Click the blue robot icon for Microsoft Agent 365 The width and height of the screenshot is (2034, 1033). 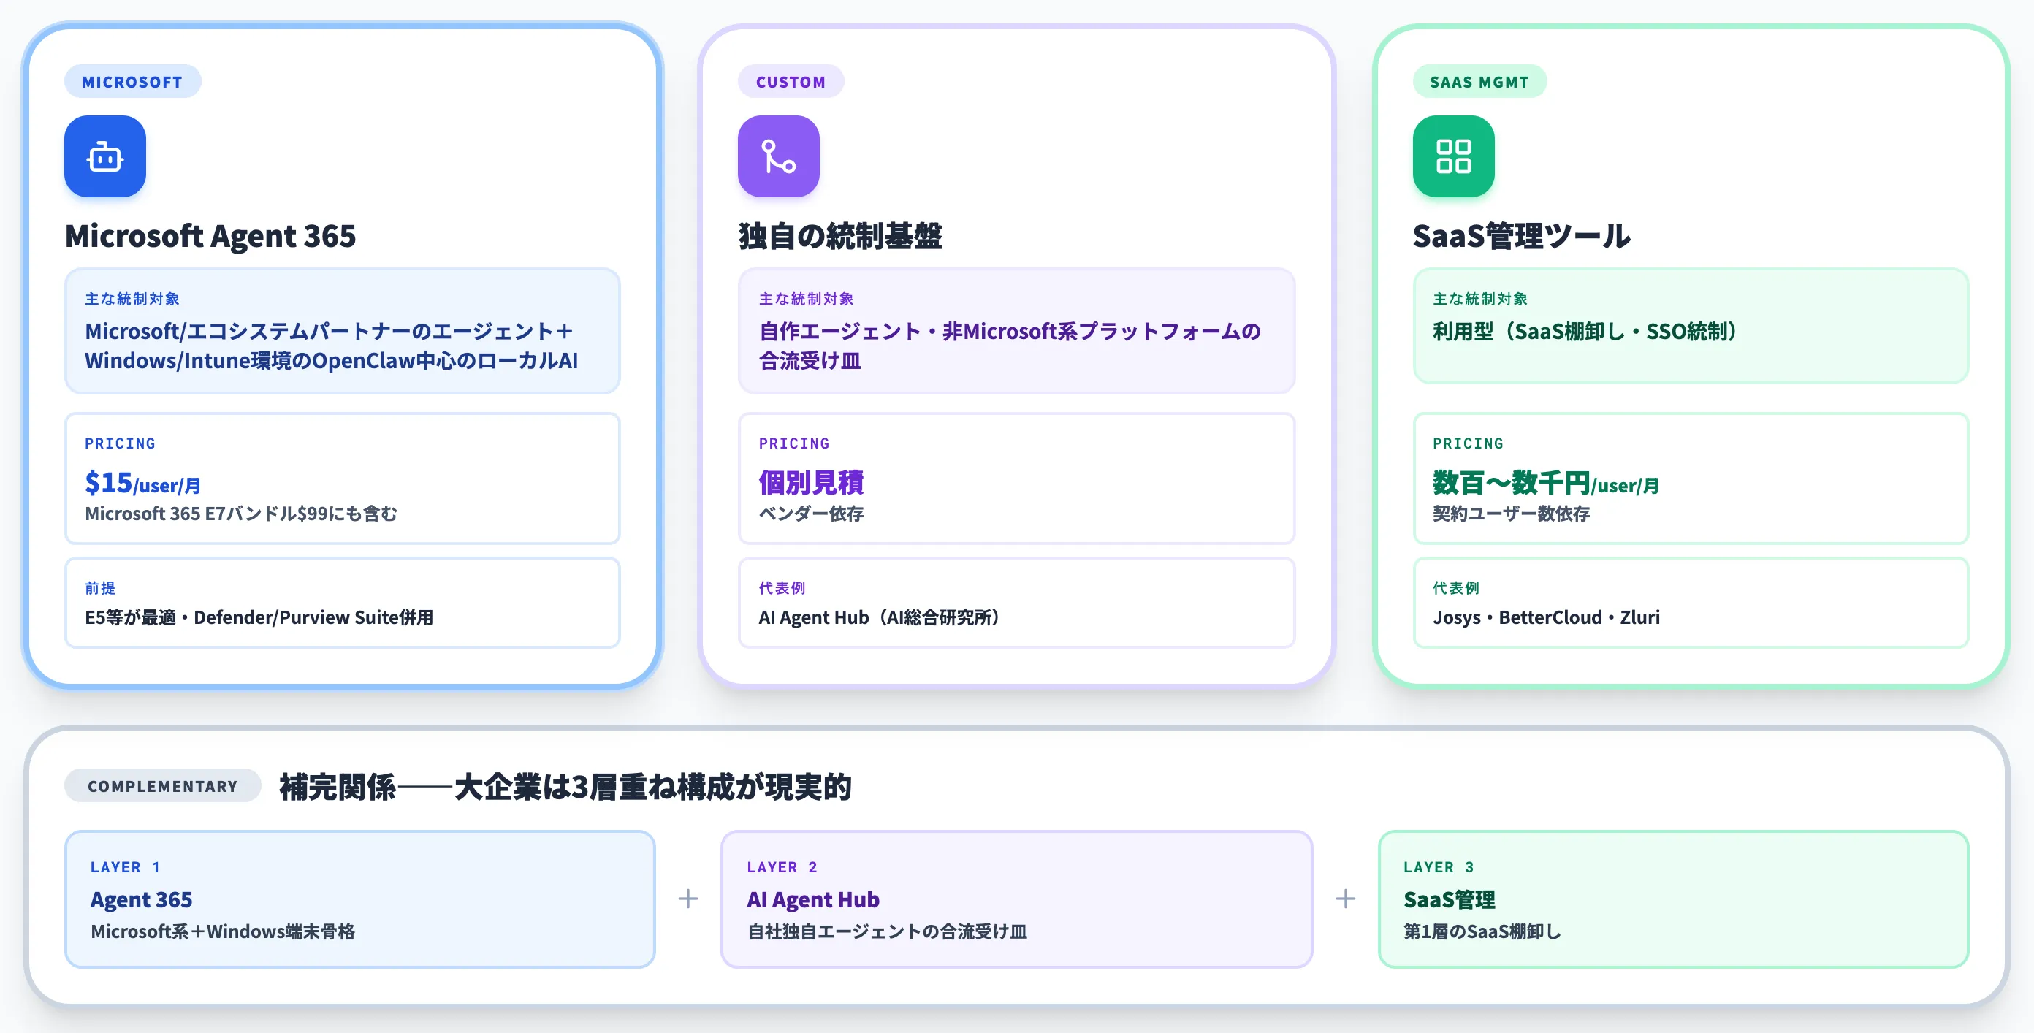105,156
